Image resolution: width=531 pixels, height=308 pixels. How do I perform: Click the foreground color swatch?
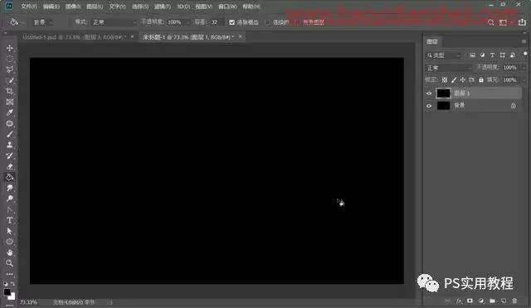pos(7,292)
